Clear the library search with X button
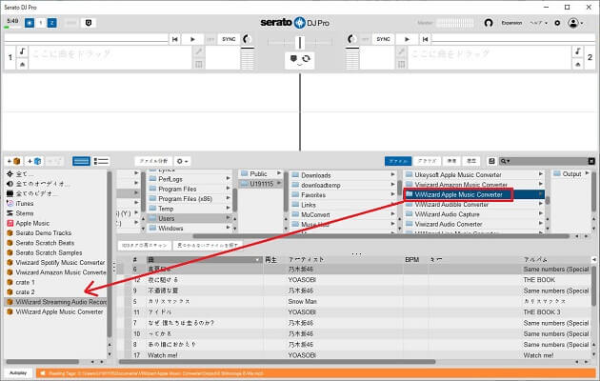Image resolution: width=600 pixels, height=381 pixels. [x=591, y=161]
